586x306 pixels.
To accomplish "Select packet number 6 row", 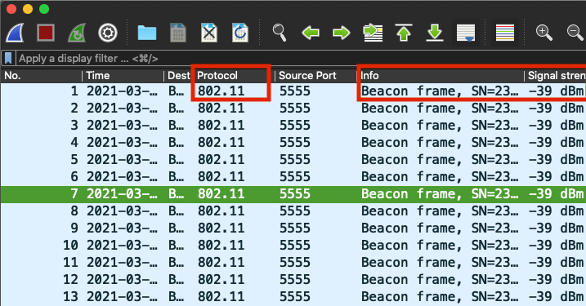I will (x=293, y=177).
